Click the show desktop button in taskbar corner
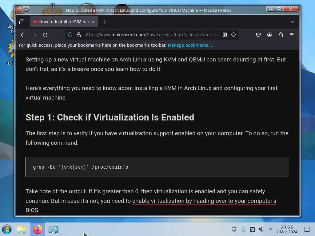This screenshot has height=236, width=315. coord(307,229)
